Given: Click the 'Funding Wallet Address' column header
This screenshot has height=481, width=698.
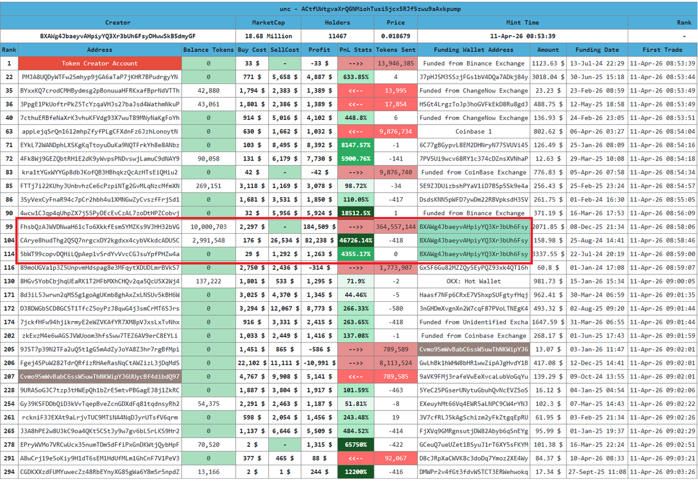Looking at the screenshot, I should point(473,50).
